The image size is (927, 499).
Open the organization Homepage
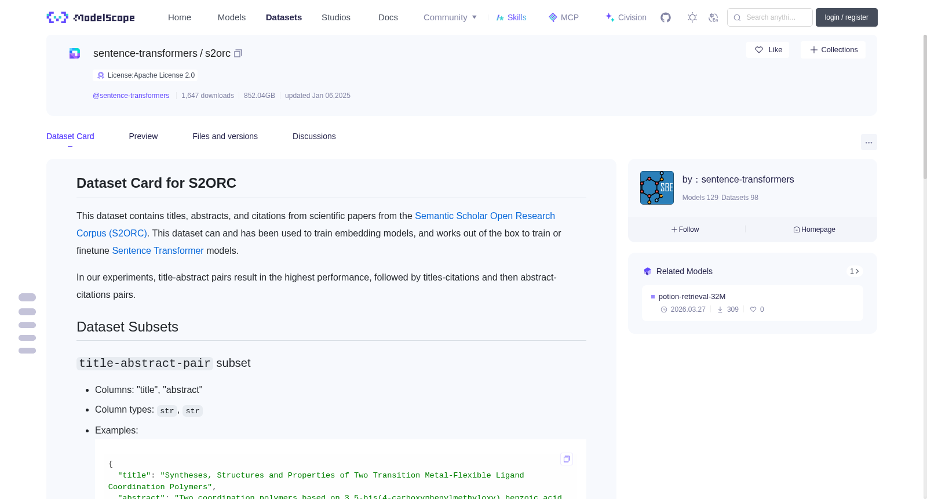[815, 230]
